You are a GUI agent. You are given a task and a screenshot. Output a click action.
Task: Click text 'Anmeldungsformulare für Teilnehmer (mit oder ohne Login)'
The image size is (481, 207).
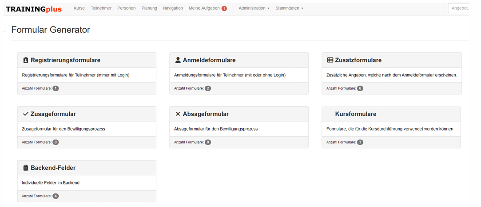tap(230, 75)
